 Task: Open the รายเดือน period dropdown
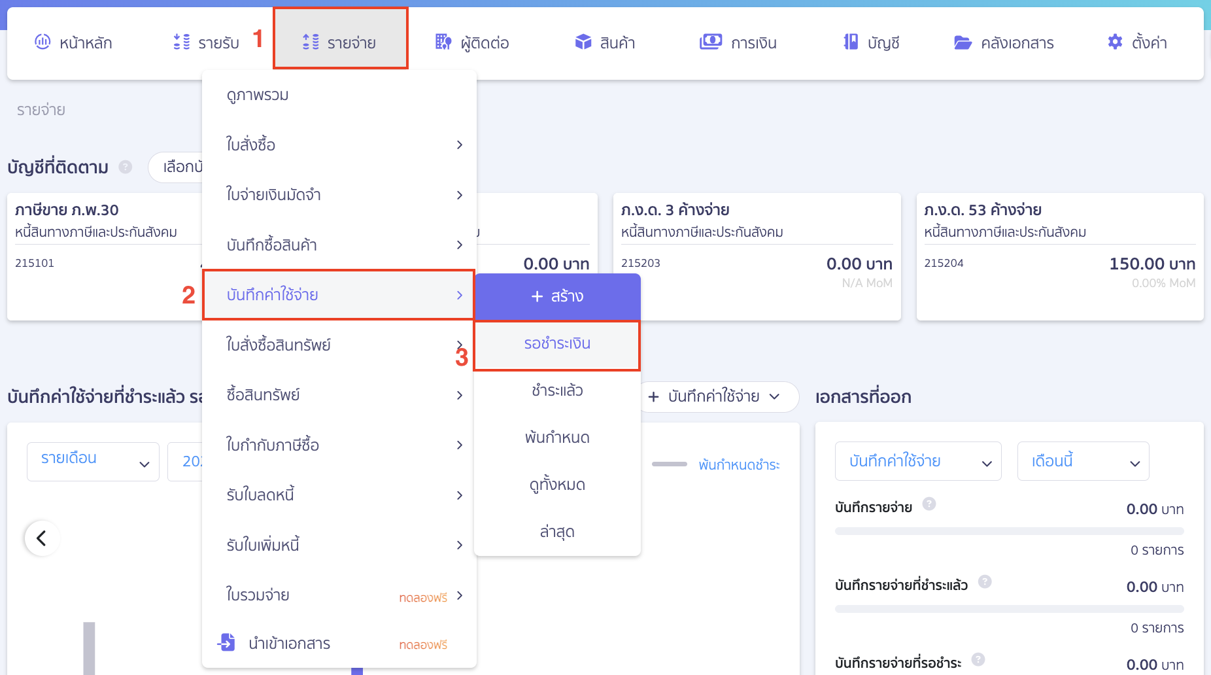(x=93, y=462)
